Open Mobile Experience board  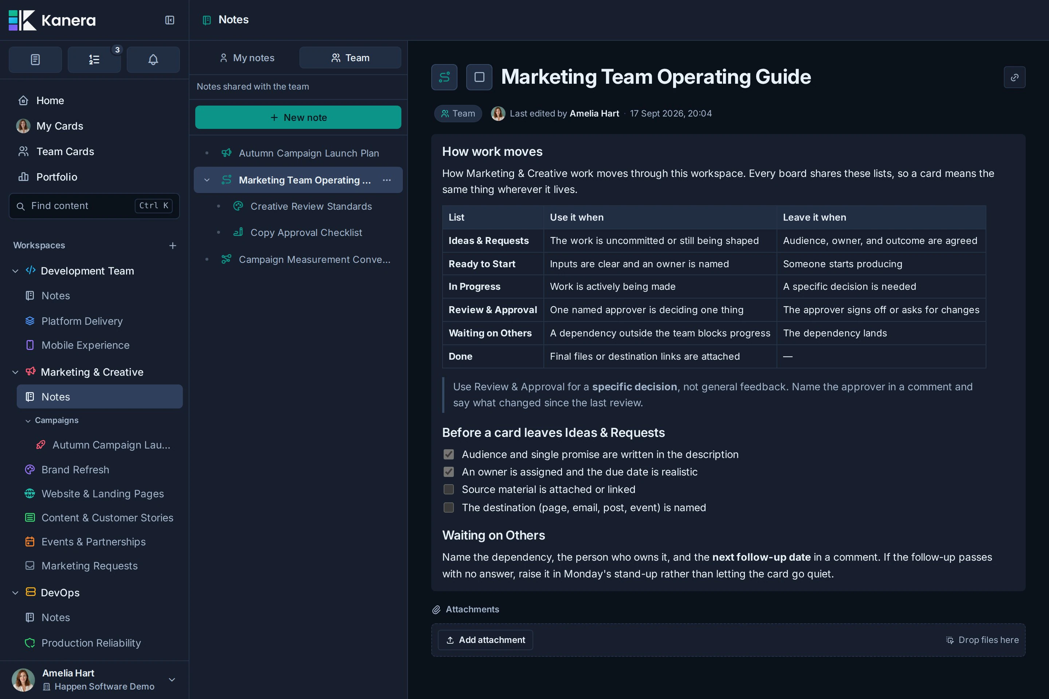point(99,345)
